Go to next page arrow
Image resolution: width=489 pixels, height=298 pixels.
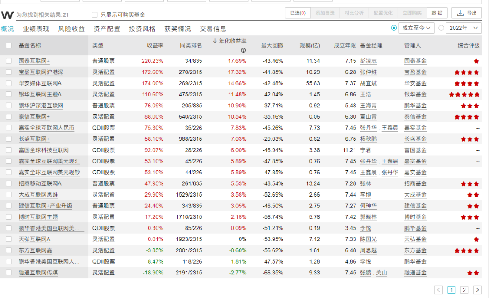[477, 290]
